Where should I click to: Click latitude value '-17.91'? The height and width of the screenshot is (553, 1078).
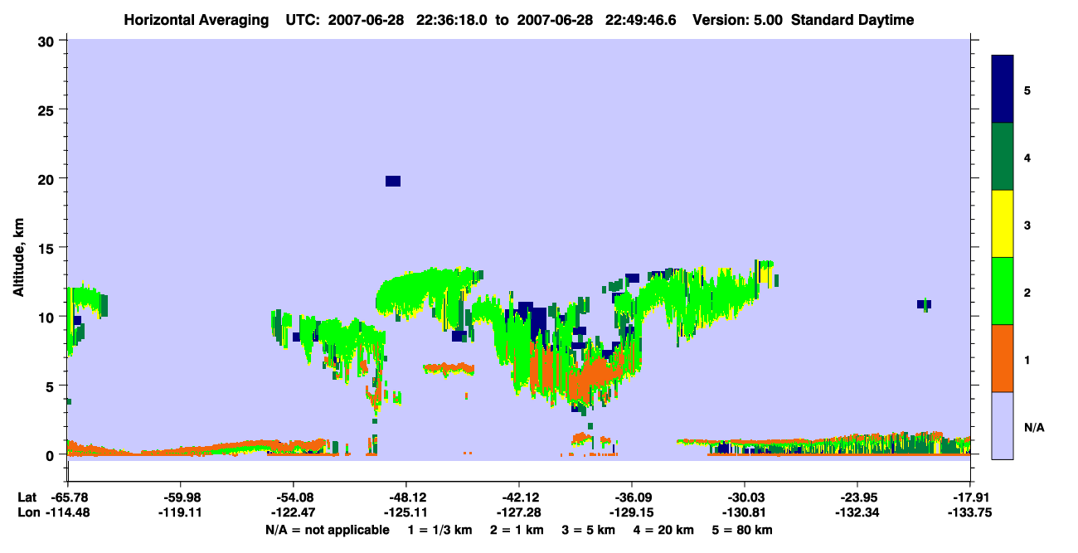pos(970,497)
